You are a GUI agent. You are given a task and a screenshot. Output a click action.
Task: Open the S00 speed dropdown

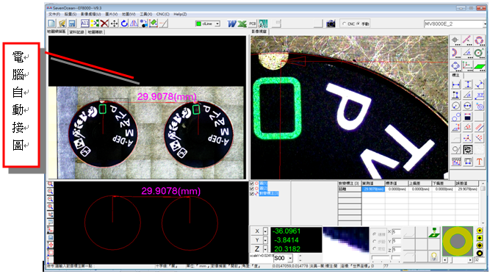(290, 259)
